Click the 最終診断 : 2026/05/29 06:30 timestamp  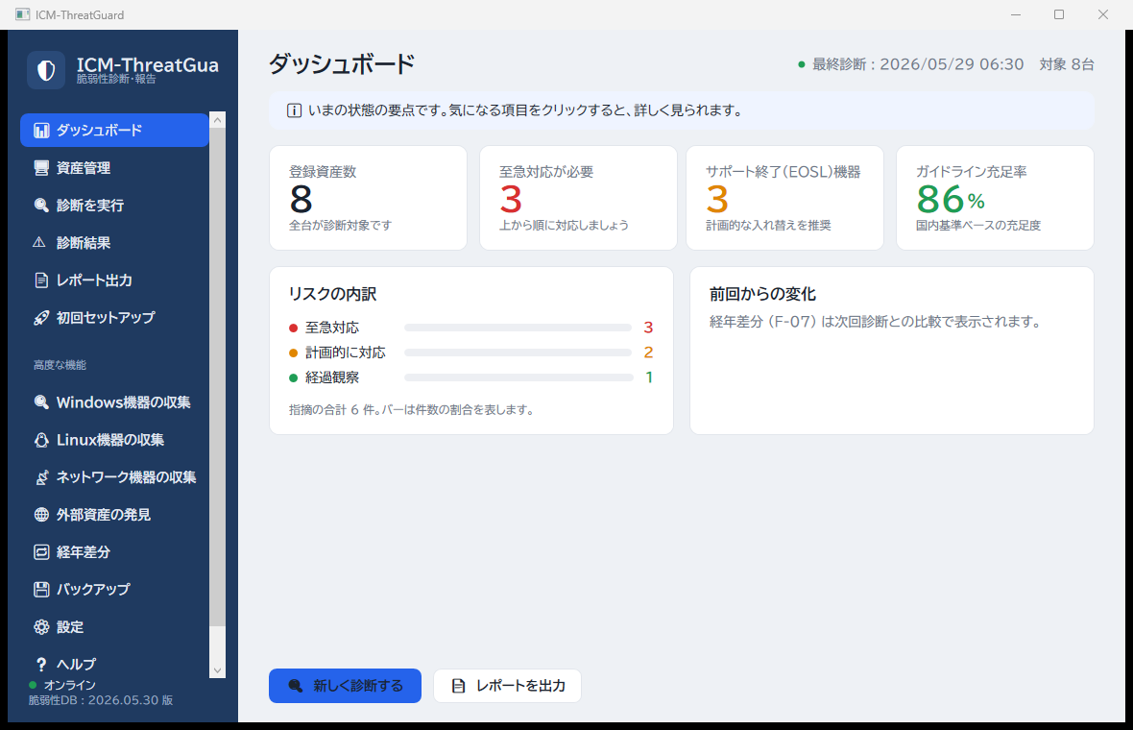point(918,64)
